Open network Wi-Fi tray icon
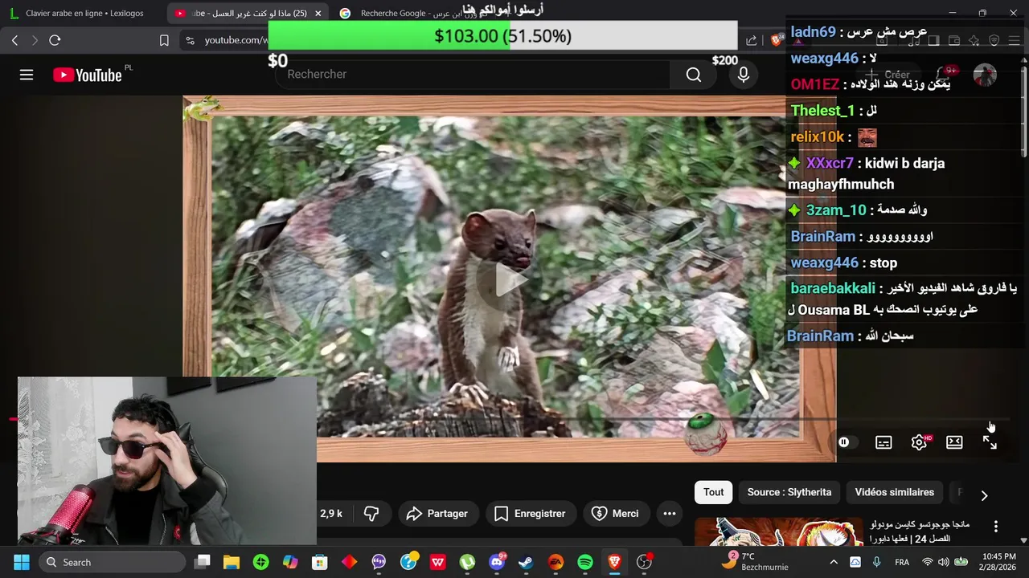 click(x=928, y=562)
